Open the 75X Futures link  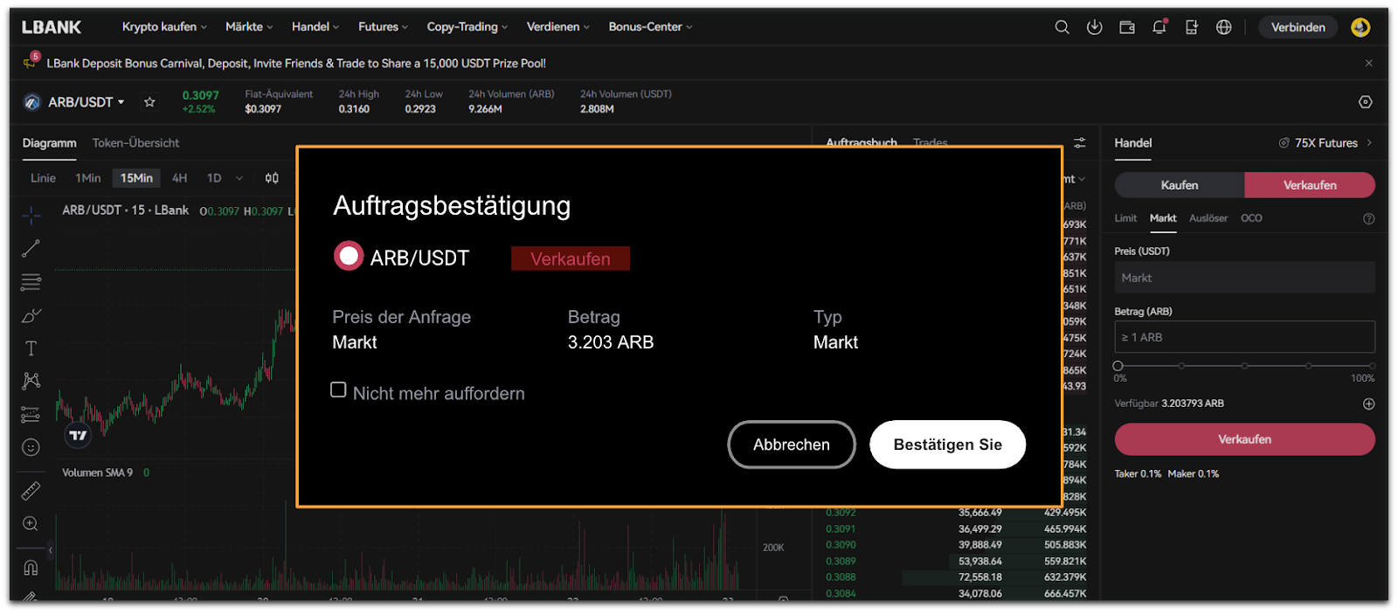coord(1325,143)
